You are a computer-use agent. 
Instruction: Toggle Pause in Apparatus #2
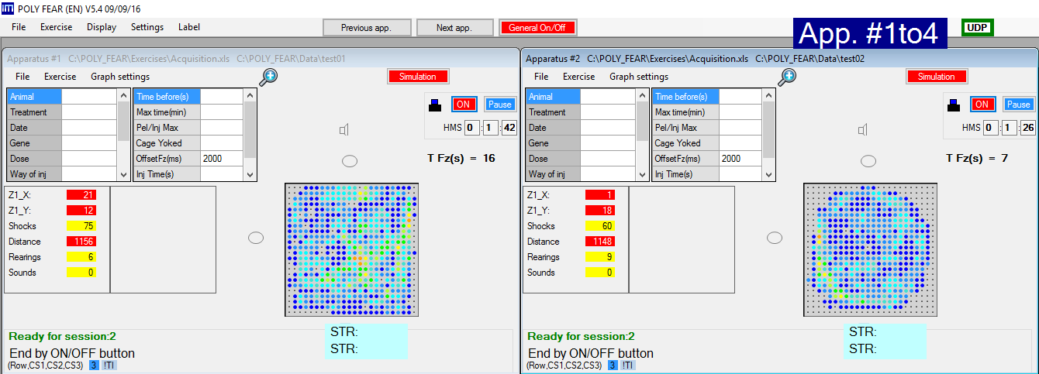point(1019,105)
